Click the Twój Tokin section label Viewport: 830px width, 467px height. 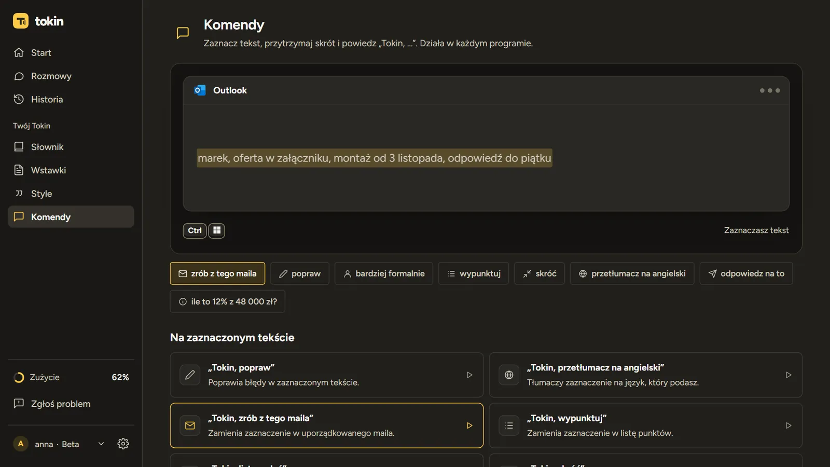(32, 126)
